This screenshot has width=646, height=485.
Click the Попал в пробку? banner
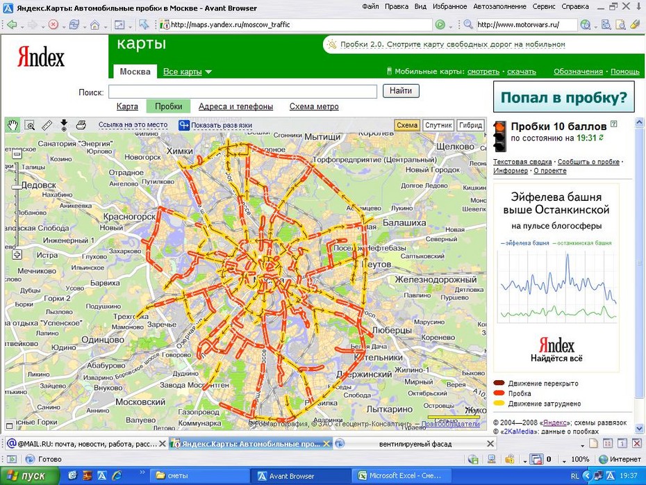click(563, 97)
